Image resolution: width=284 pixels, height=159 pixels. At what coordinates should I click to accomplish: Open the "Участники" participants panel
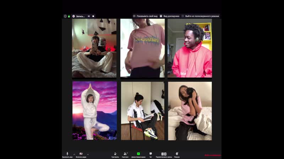click(125, 155)
